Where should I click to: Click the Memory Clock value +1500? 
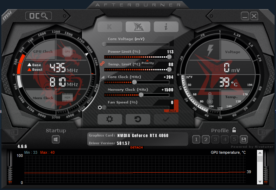pos(168,90)
